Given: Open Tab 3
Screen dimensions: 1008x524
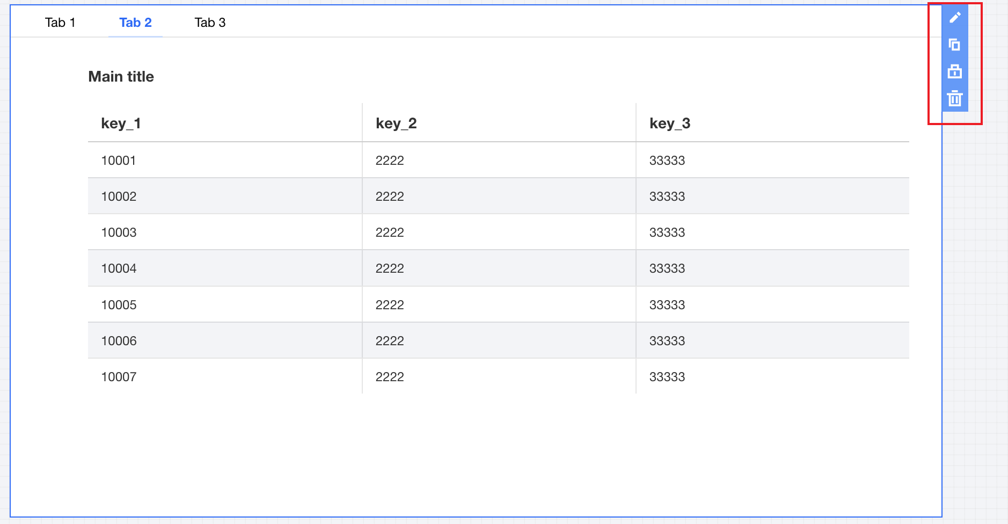Looking at the screenshot, I should click(x=210, y=23).
